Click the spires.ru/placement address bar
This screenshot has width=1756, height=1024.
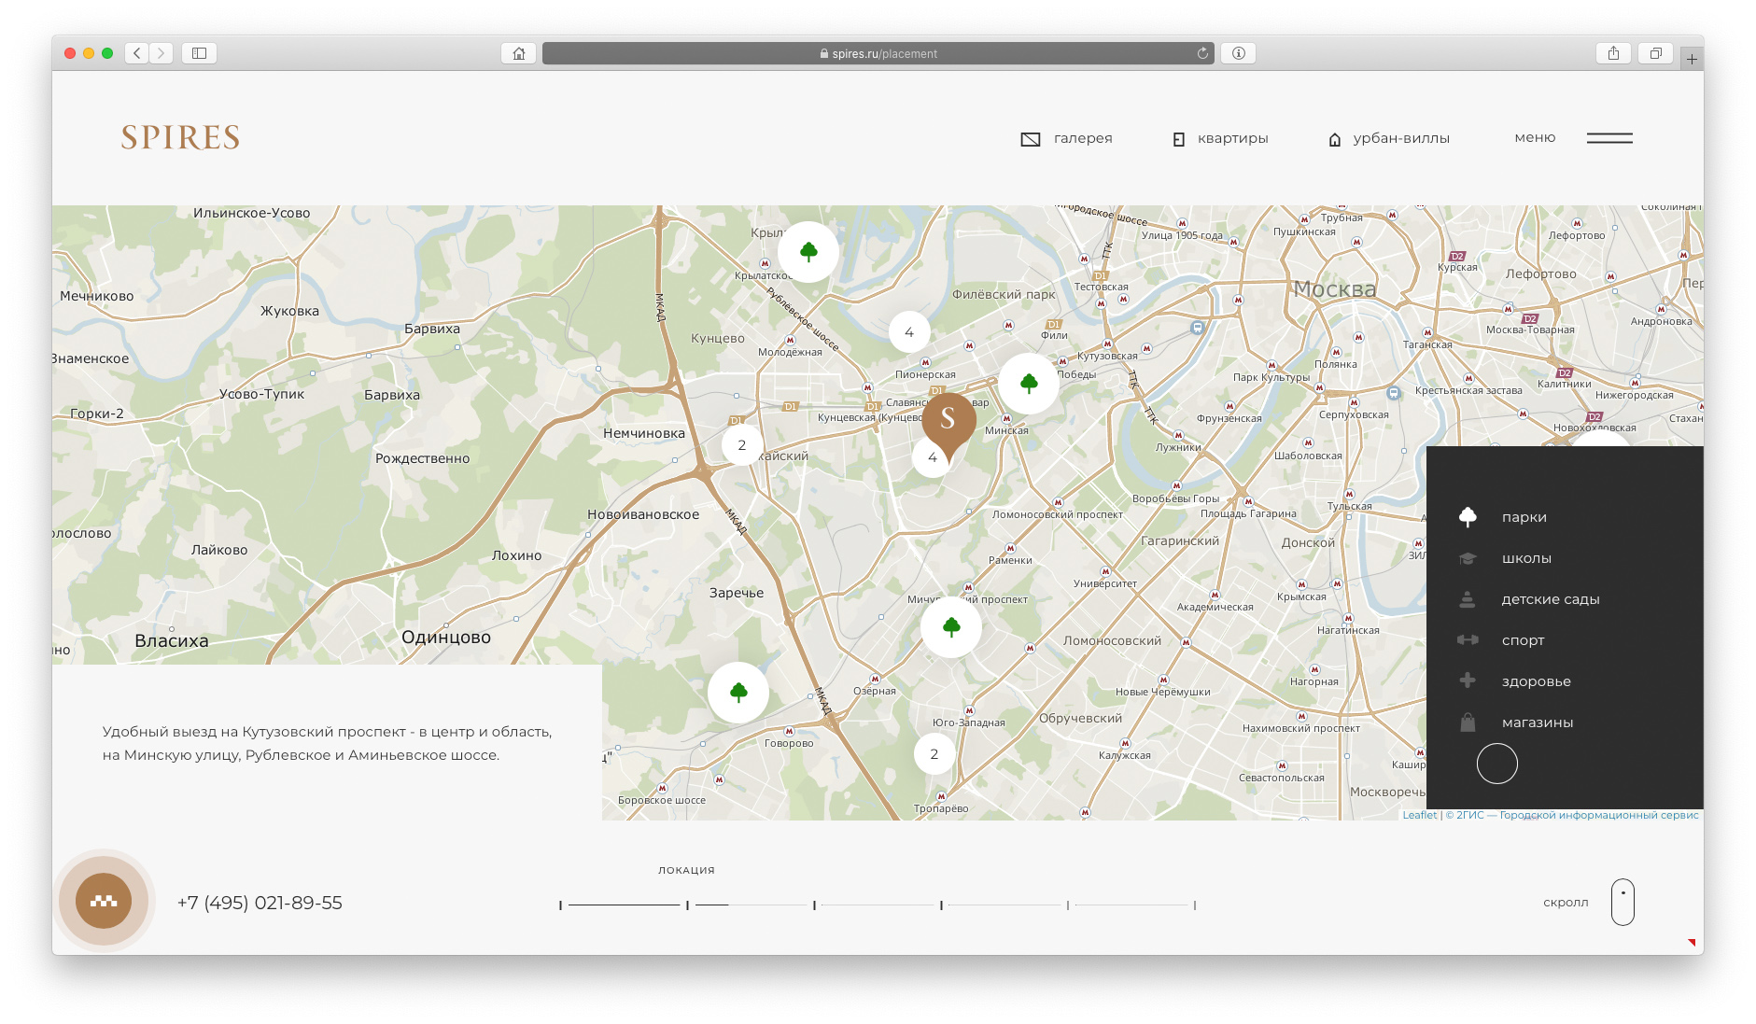click(x=878, y=53)
